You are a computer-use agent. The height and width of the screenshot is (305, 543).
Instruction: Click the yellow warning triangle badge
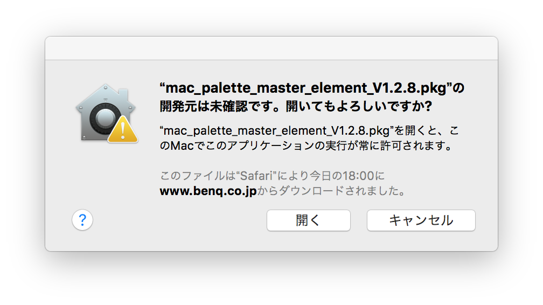click(x=123, y=130)
